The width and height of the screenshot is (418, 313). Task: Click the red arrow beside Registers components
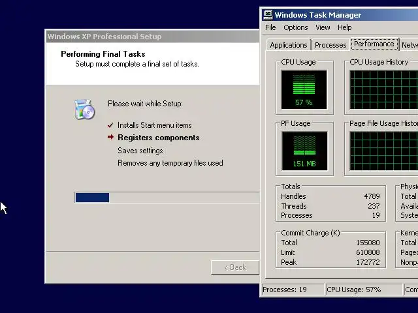pos(110,137)
